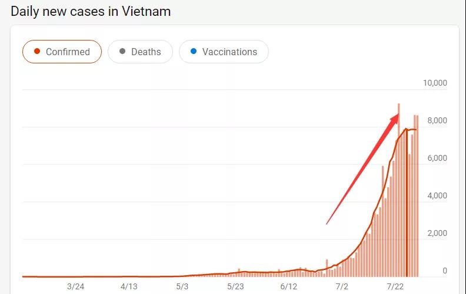The image size is (466, 294).
Task: Click the 8,000 y-axis label
Action: [437, 121]
